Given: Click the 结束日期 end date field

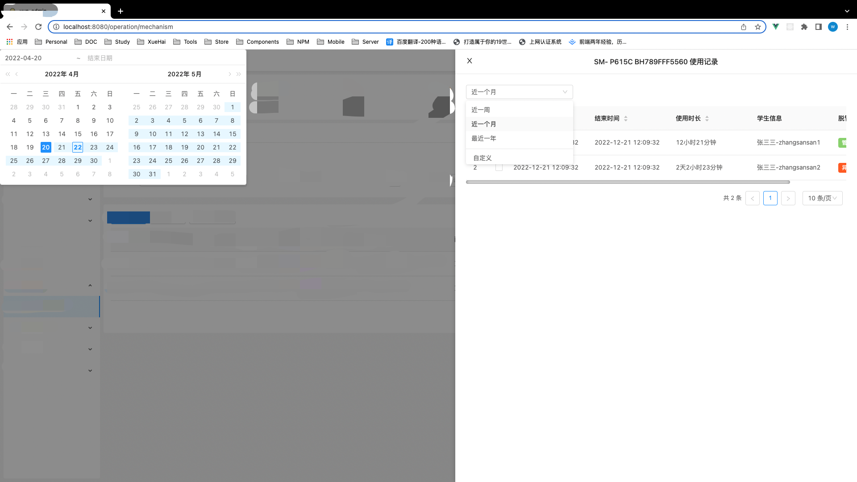Looking at the screenshot, I should [100, 58].
